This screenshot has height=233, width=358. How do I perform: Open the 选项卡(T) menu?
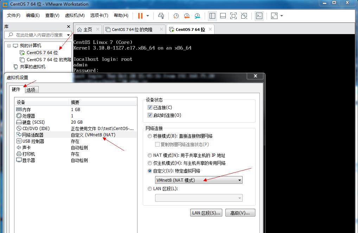[99, 15]
